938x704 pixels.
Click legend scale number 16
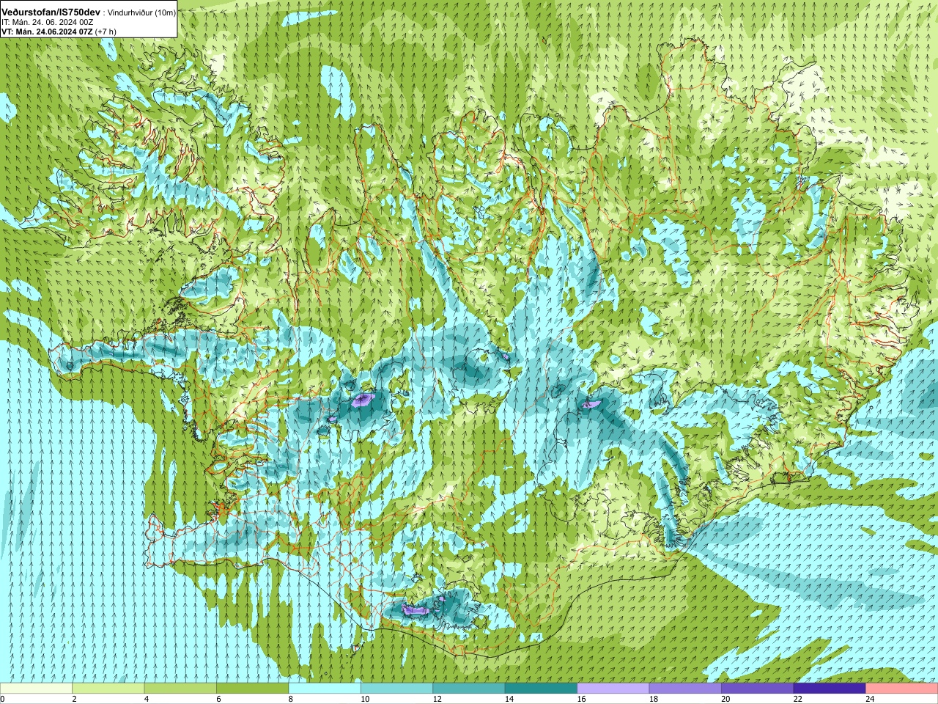pos(581,699)
